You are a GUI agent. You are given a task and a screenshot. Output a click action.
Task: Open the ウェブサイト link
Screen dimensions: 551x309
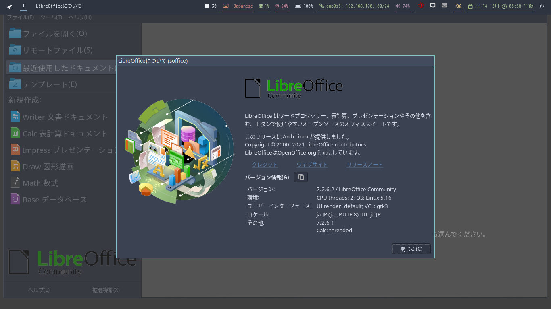[312, 165]
